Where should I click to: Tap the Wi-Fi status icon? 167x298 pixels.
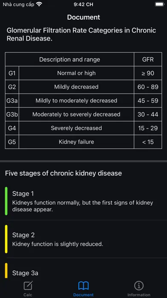tap(39, 4)
